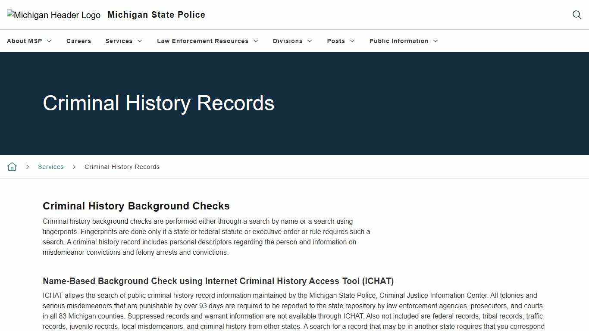Viewport: 589px width, 331px height.
Task: Click the Criminal History Records page banner
Action: tap(158, 103)
